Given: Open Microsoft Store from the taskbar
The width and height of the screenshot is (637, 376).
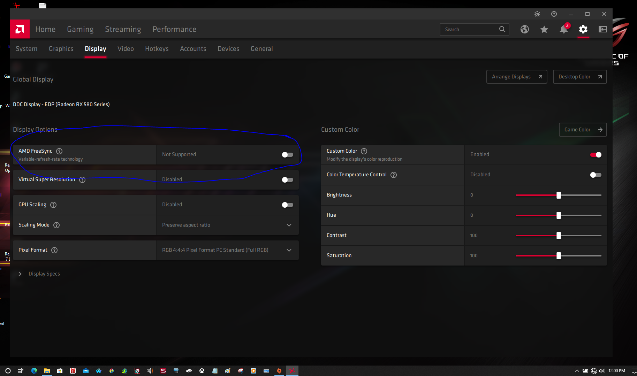Looking at the screenshot, I should (60, 371).
